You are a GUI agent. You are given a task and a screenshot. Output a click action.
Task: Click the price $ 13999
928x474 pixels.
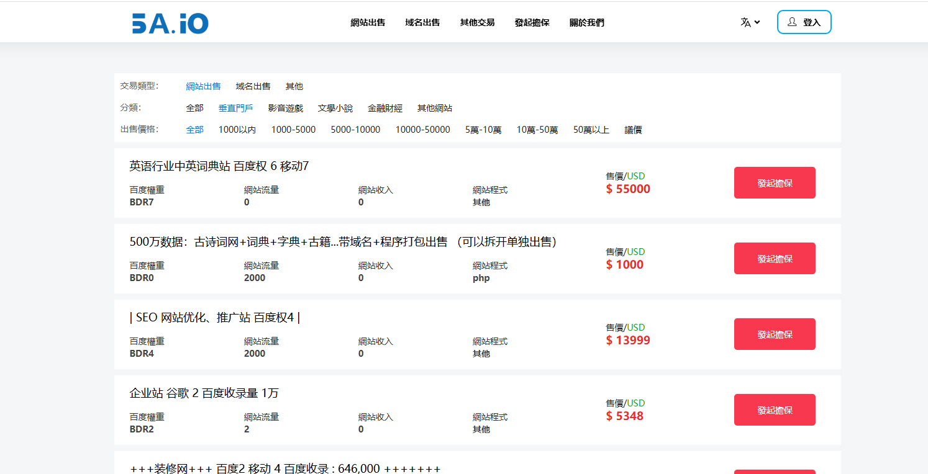(x=628, y=341)
